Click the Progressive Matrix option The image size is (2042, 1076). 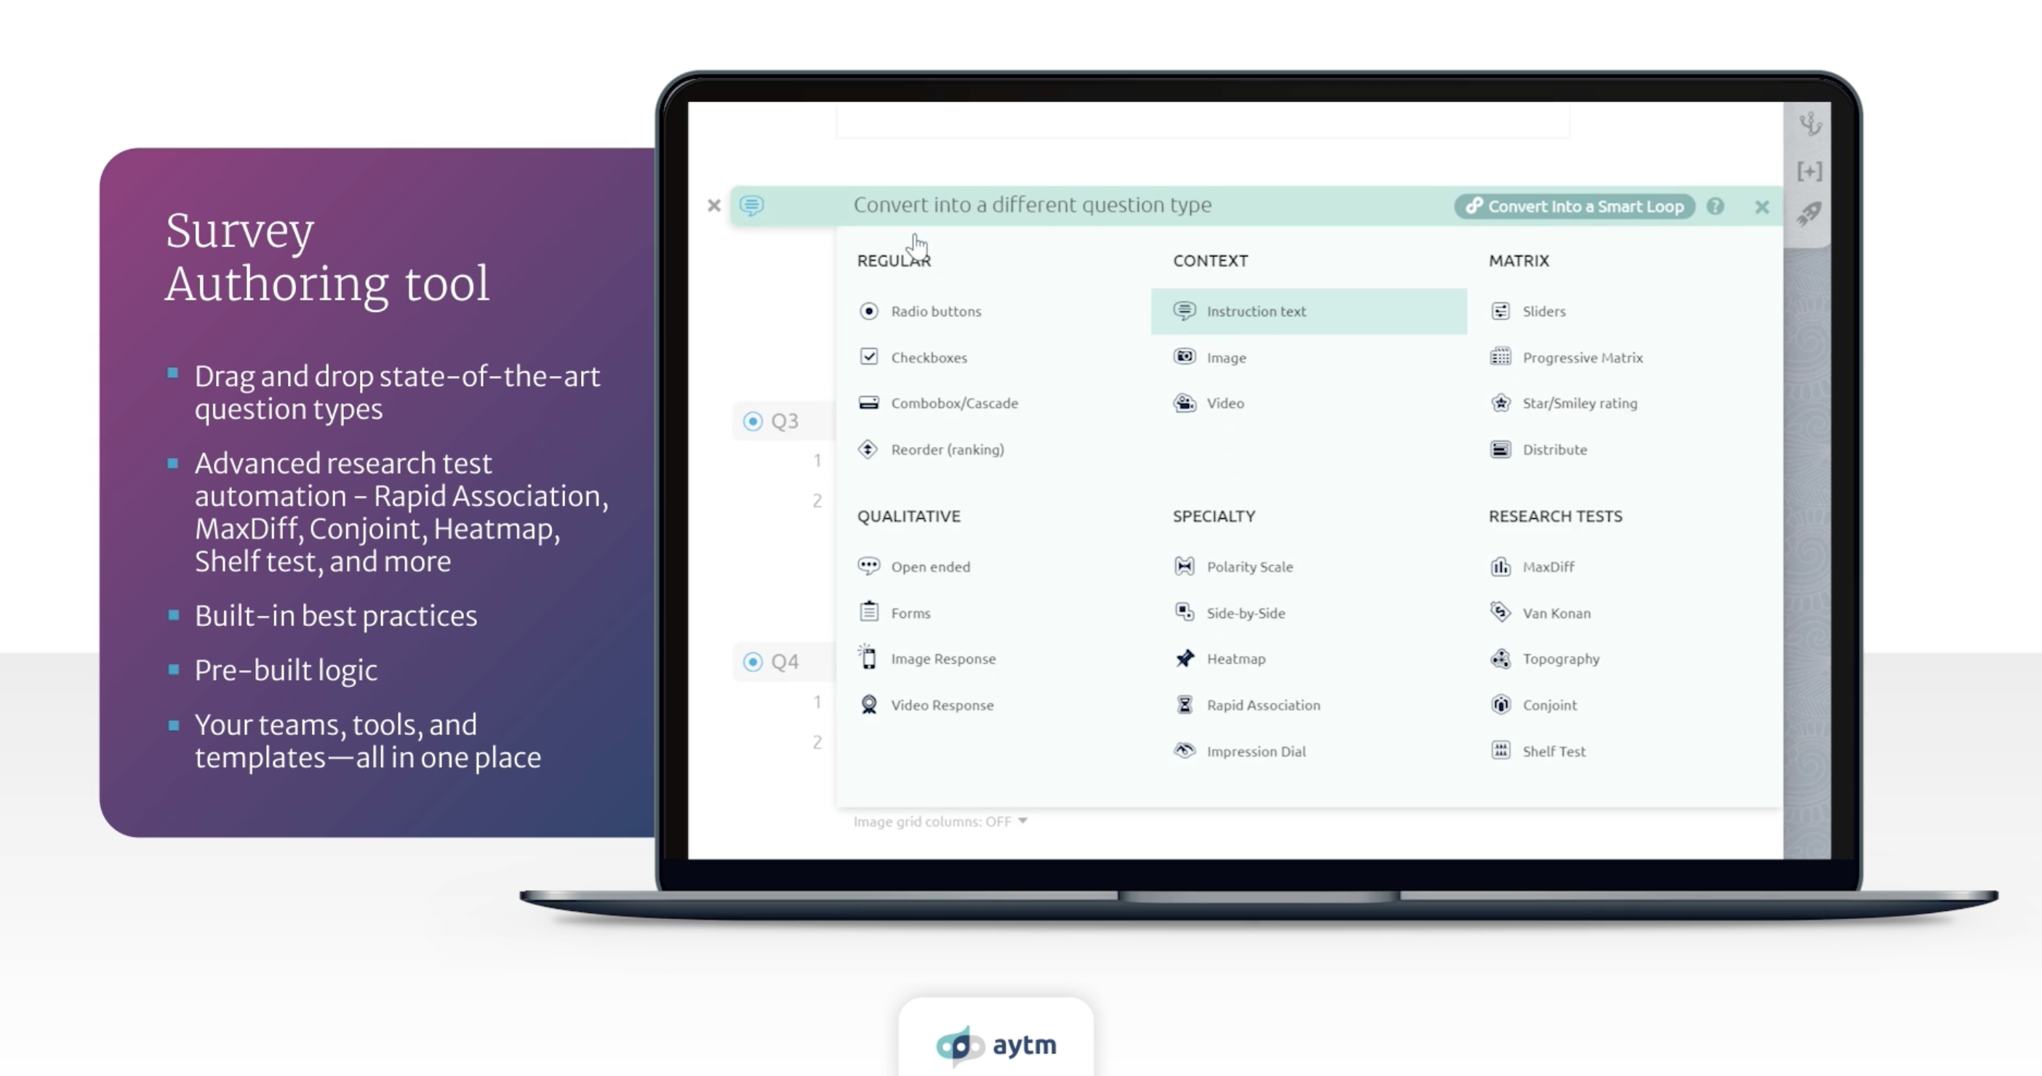click(x=1583, y=356)
